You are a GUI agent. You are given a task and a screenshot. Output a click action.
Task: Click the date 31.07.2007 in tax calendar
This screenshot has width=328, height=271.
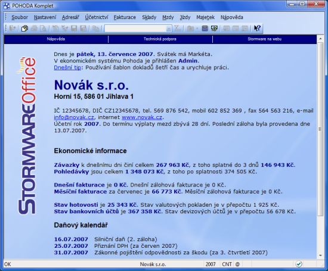coord(71,253)
